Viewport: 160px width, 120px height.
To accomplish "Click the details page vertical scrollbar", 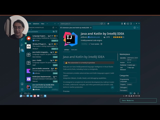I will click(118, 57).
